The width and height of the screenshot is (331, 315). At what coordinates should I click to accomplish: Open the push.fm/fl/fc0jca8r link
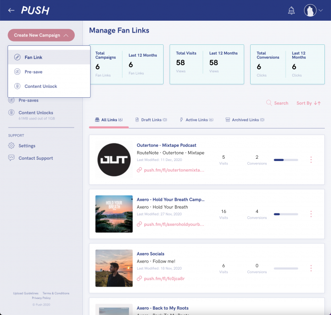click(x=164, y=279)
